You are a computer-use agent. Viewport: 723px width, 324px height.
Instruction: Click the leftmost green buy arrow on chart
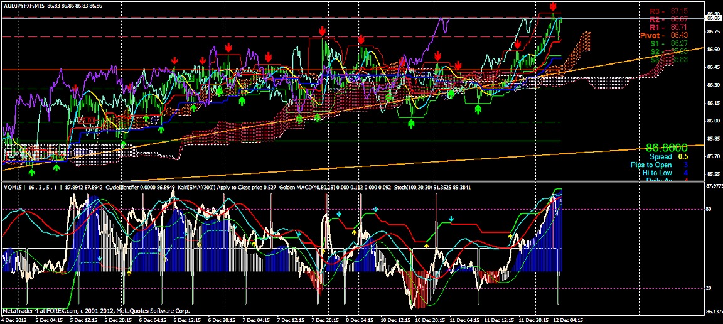tap(32, 165)
